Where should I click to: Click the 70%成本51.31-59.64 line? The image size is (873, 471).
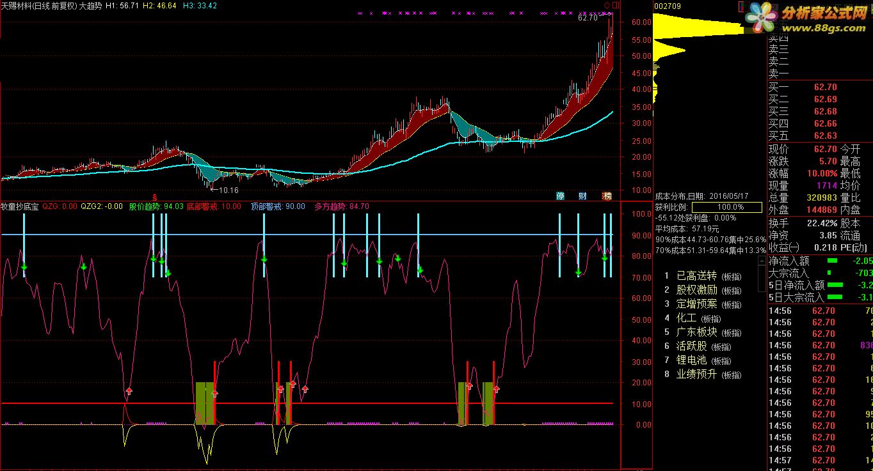coord(710,250)
